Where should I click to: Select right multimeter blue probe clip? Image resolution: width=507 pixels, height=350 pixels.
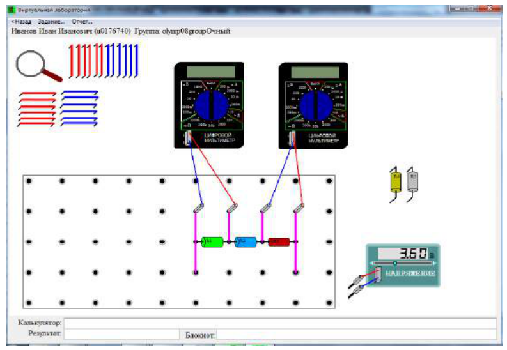(x=265, y=208)
